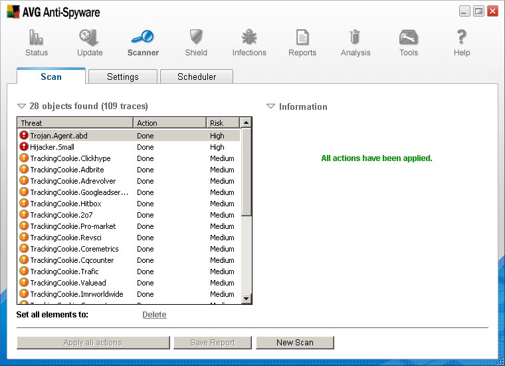Open the Analysis test tube icon

[x=355, y=37]
